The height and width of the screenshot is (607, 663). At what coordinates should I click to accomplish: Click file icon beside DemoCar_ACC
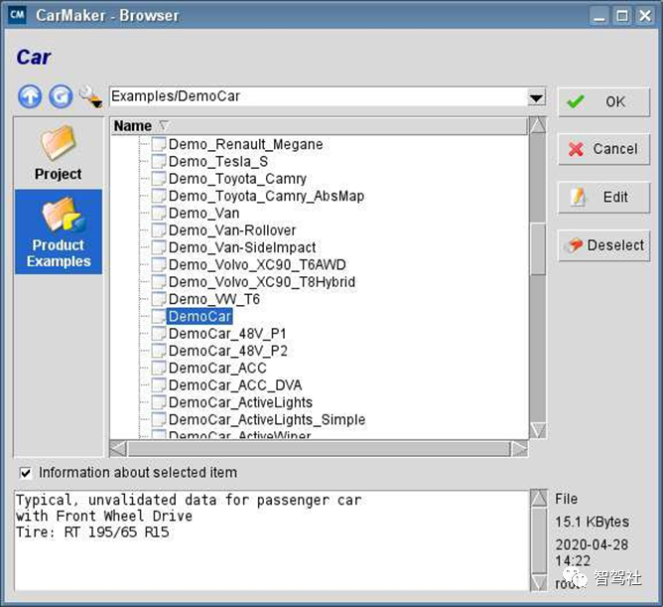click(159, 368)
